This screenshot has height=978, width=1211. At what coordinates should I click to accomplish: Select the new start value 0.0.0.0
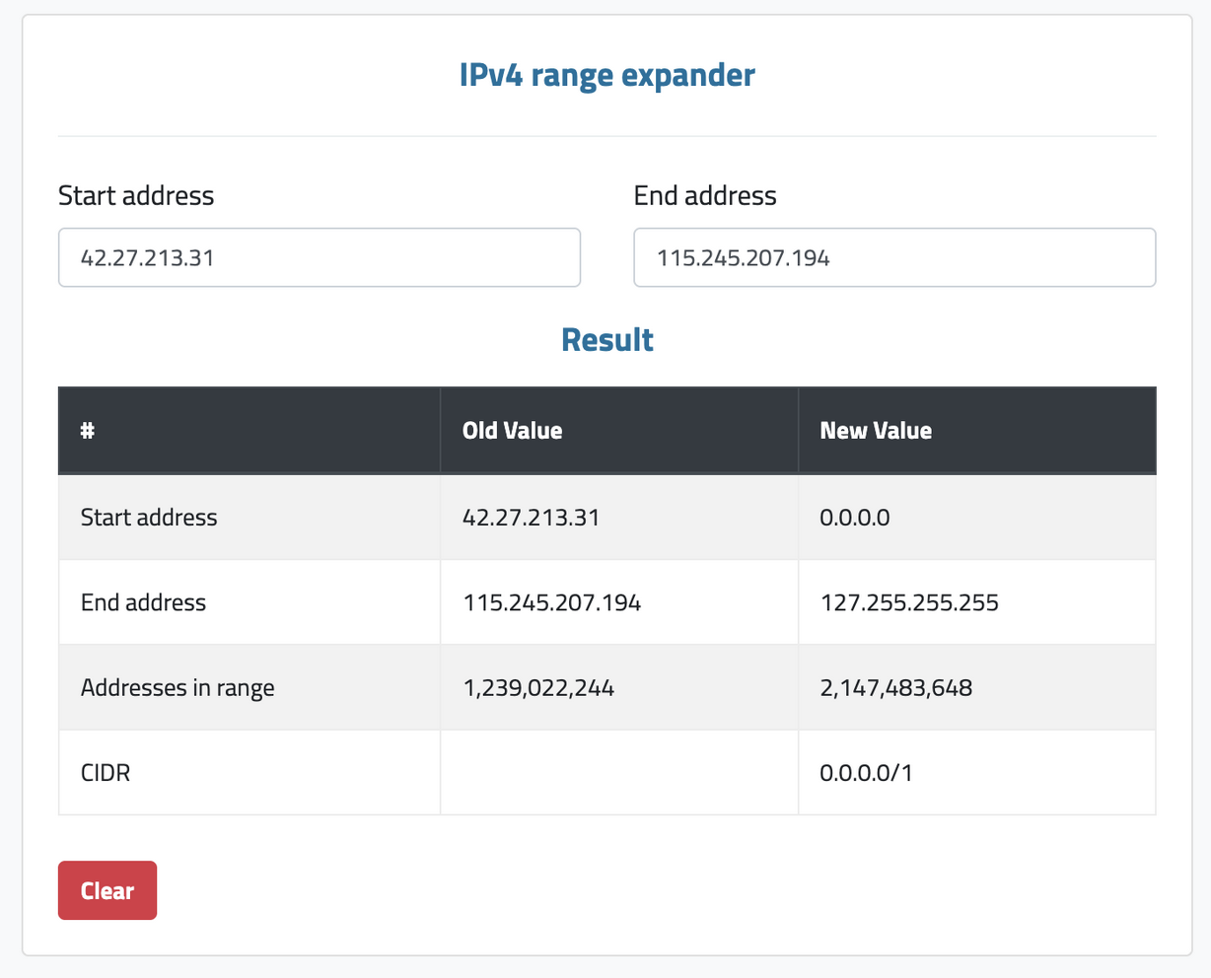(854, 517)
